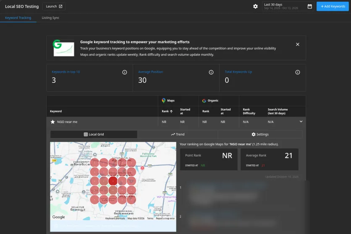Click the Point Rank card

[209, 159]
